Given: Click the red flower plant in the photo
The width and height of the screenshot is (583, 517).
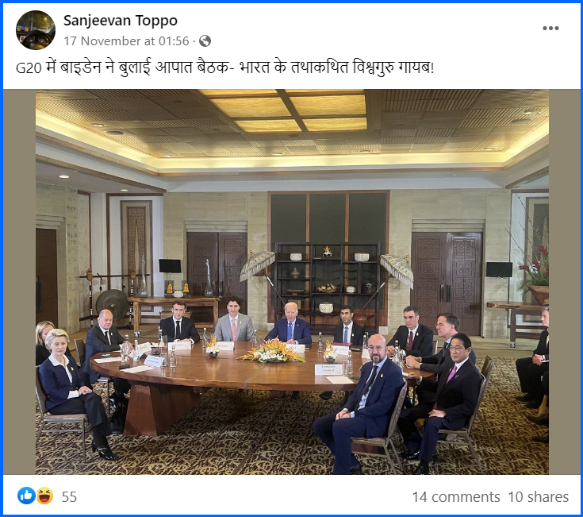Looking at the screenshot, I should 536,265.
